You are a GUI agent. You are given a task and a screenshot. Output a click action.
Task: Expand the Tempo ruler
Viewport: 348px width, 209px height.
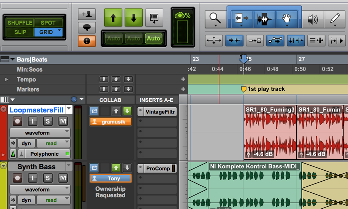[6, 79]
